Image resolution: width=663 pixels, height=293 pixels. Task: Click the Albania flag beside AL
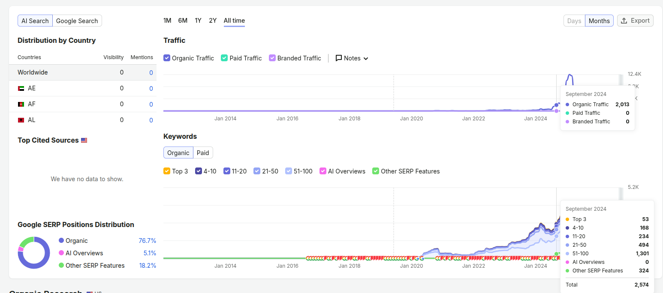[x=21, y=120]
